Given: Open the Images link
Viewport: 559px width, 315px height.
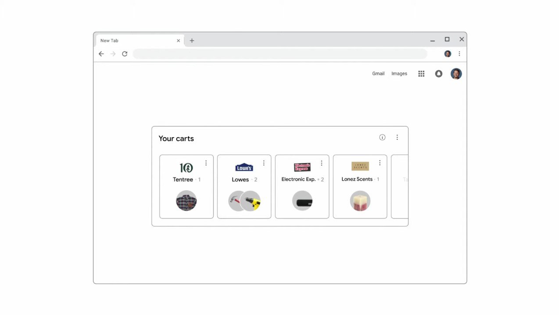Looking at the screenshot, I should coord(399,74).
